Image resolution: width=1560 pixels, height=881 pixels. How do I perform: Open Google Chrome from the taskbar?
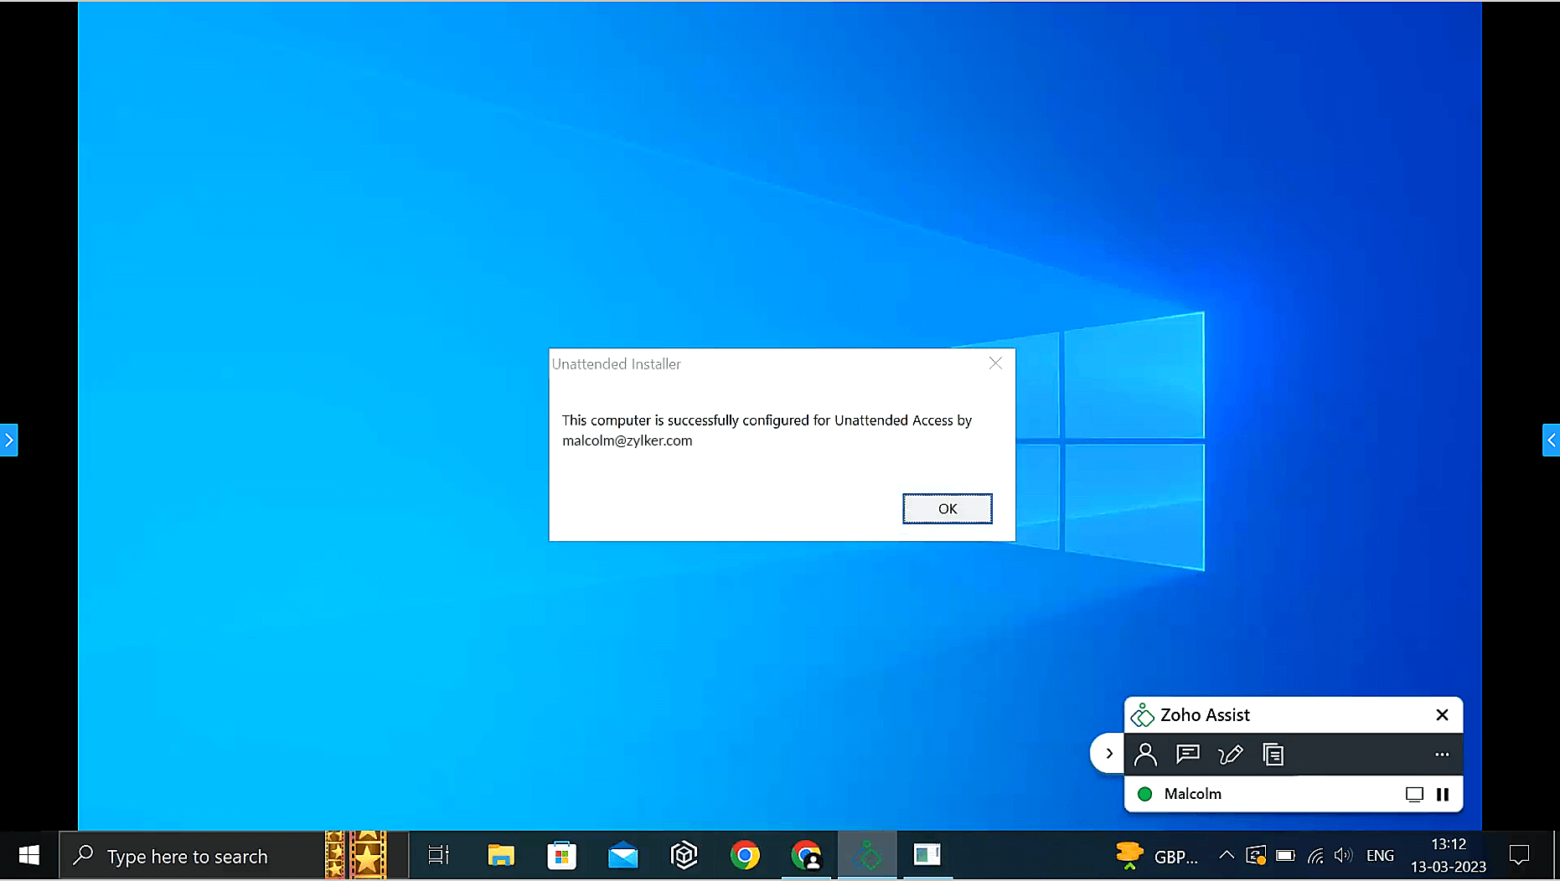tap(744, 855)
